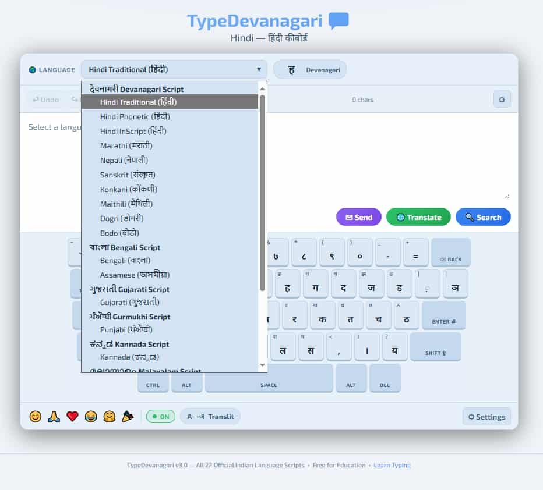Select Hindi Traditional (हिंदी) option
Image resolution: width=543 pixels, height=490 pixels.
click(x=170, y=102)
